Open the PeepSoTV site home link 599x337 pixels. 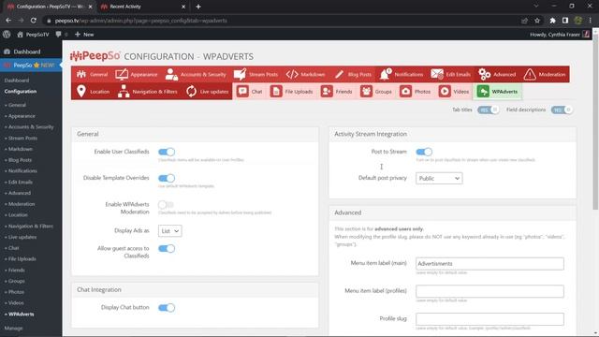[x=34, y=34]
